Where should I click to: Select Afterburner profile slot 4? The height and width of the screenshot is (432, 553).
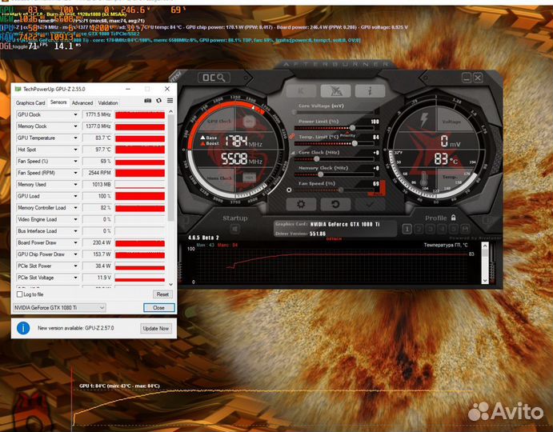[x=442, y=230]
